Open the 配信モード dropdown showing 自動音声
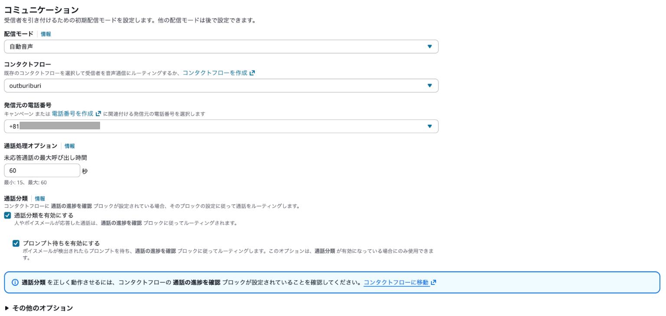 pos(221,46)
